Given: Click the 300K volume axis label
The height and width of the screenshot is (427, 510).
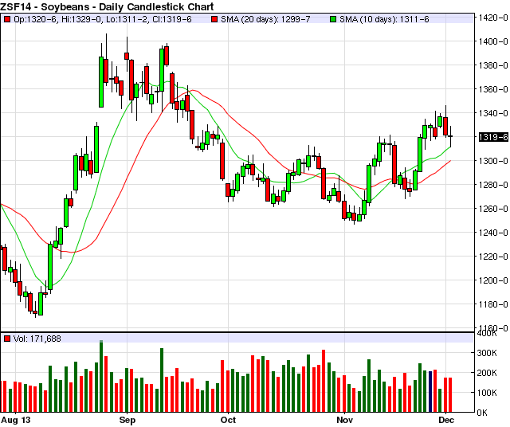Looking at the screenshot, I should [x=487, y=353].
